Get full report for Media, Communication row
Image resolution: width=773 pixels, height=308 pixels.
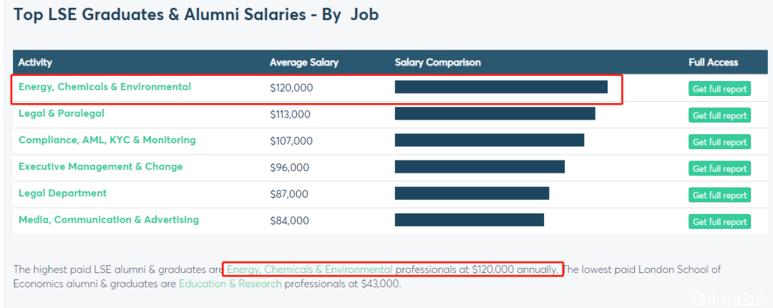[720, 221]
